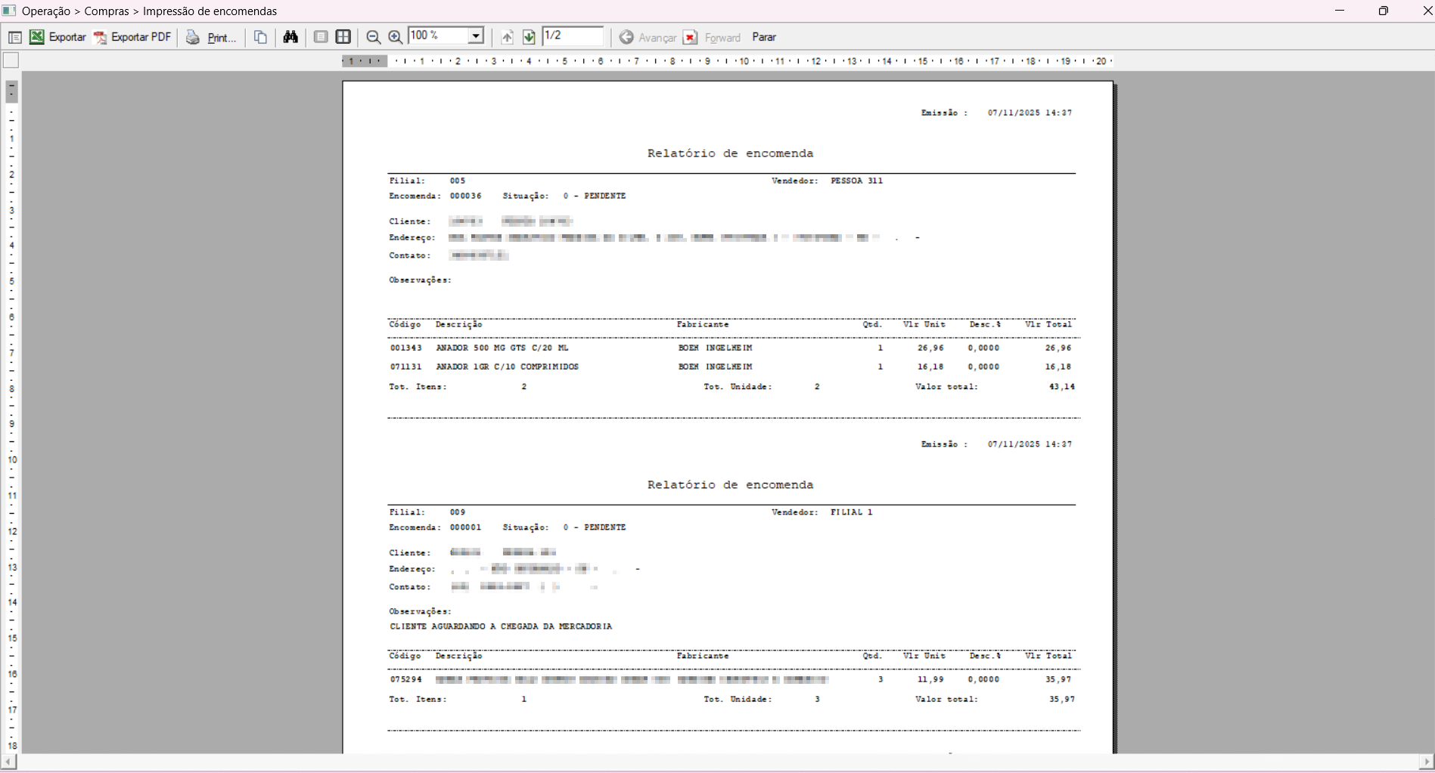Click vendedor name 'FILIAL 1'
1435x773 pixels.
click(x=851, y=512)
